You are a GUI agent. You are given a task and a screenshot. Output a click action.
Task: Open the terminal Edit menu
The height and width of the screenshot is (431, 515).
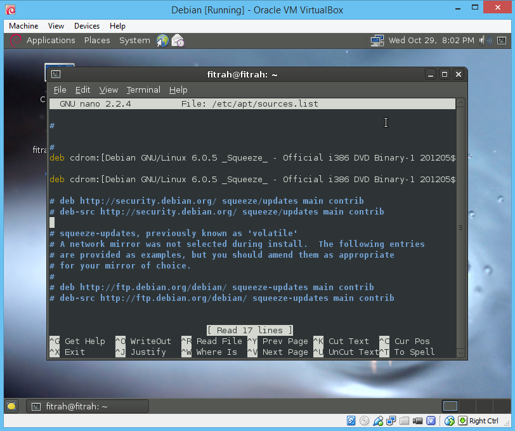click(x=82, y=90)
